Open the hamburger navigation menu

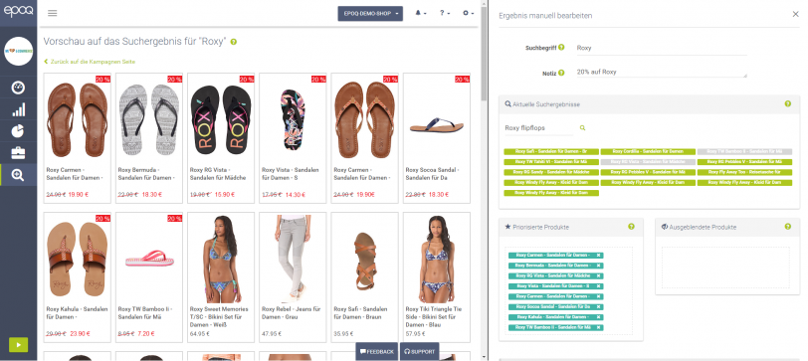[x=52, y=13]
